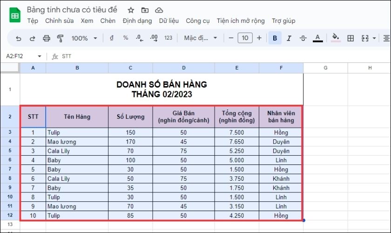The height and width of the screenshot is (233, 391).
Task: Select the cell with value 7.650
Action: (236, 142)
